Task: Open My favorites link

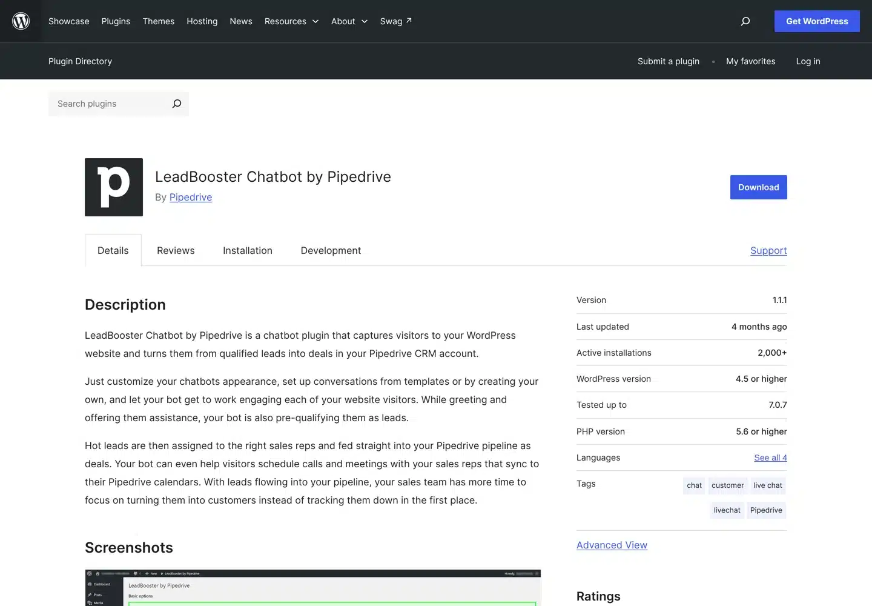Action: pyautogui.click(x=751, y=61)
